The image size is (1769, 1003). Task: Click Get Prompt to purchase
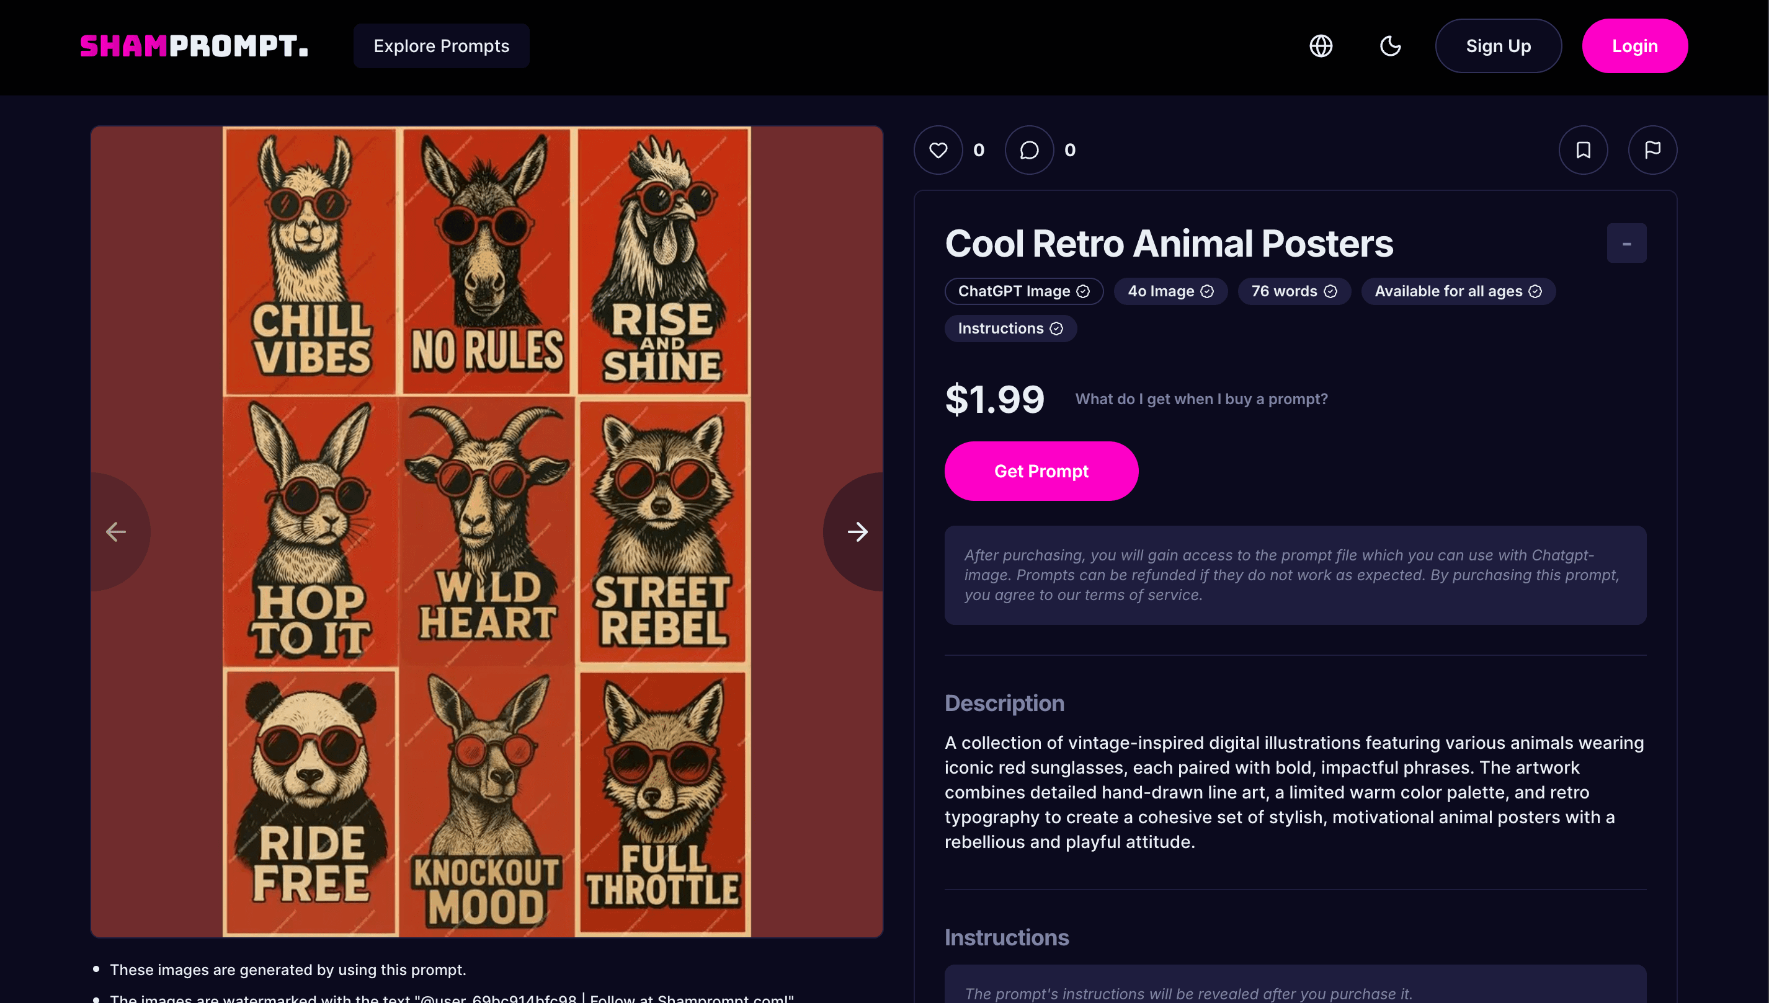1041,471
